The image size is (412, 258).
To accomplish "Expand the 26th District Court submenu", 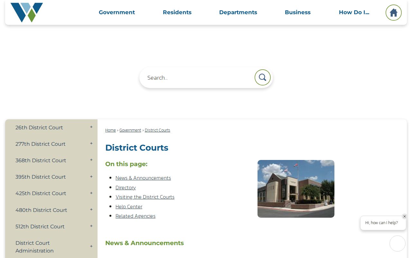I will tap(91, 127).
